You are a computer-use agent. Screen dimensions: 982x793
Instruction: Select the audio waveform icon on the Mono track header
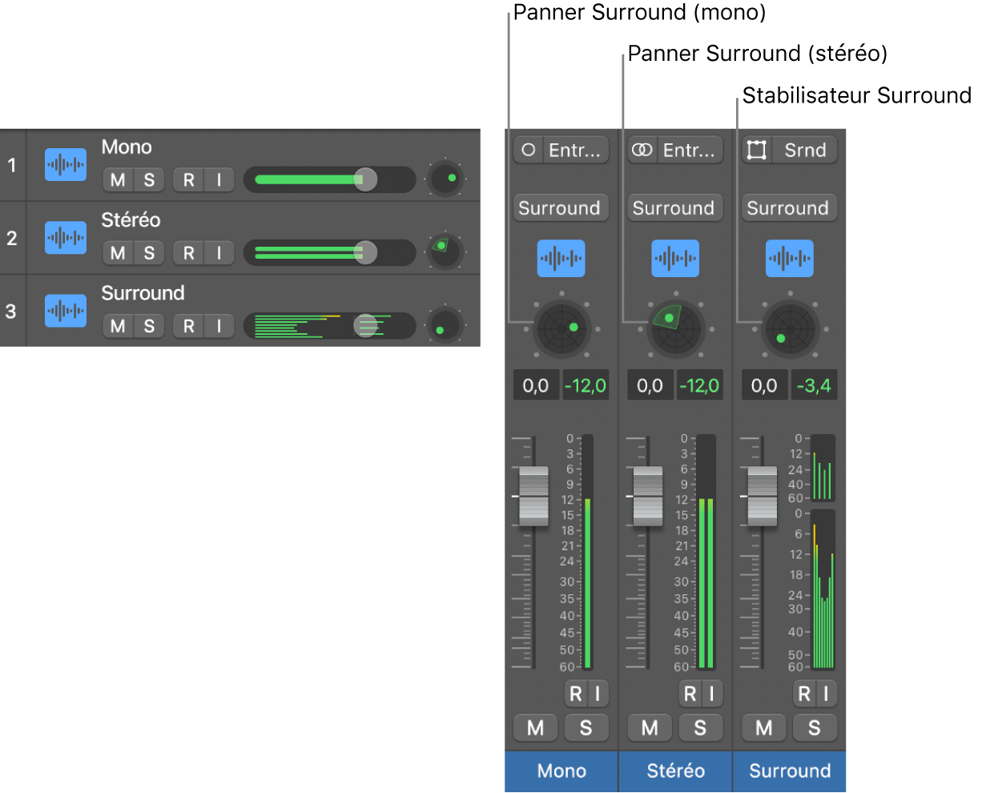click(x=65, y=164)
